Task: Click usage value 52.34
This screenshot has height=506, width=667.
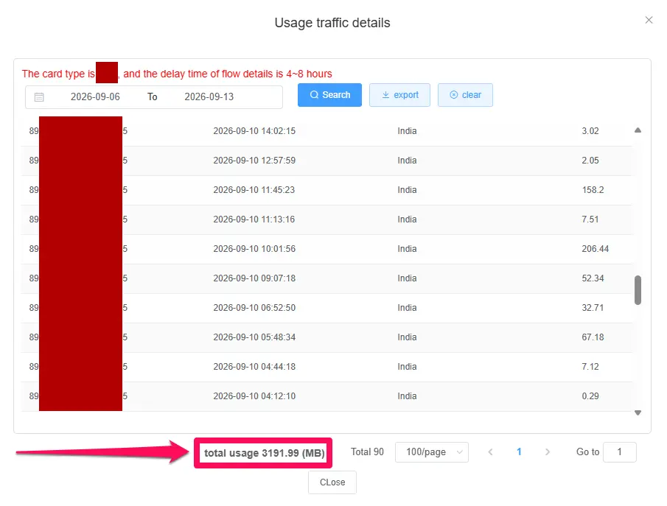Action: (593, 278)
